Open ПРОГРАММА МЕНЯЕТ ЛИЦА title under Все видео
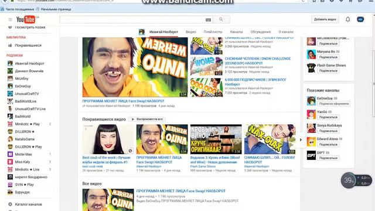The image size is (375, 211). tap(181, 191)
